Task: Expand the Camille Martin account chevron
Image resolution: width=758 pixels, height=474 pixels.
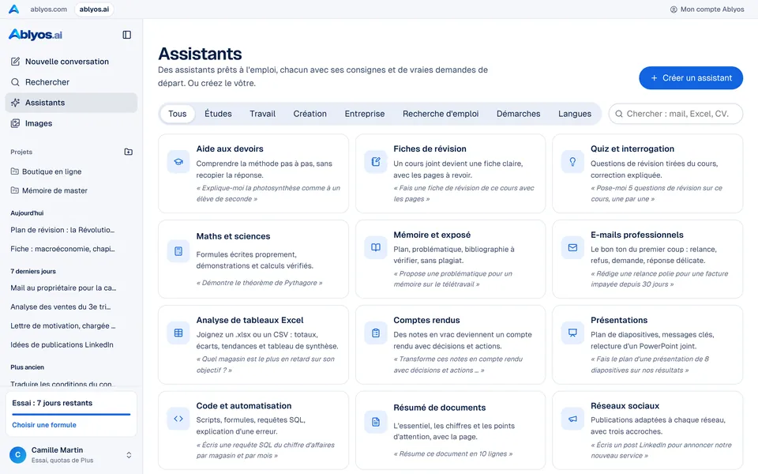Action: click(129, 455)
